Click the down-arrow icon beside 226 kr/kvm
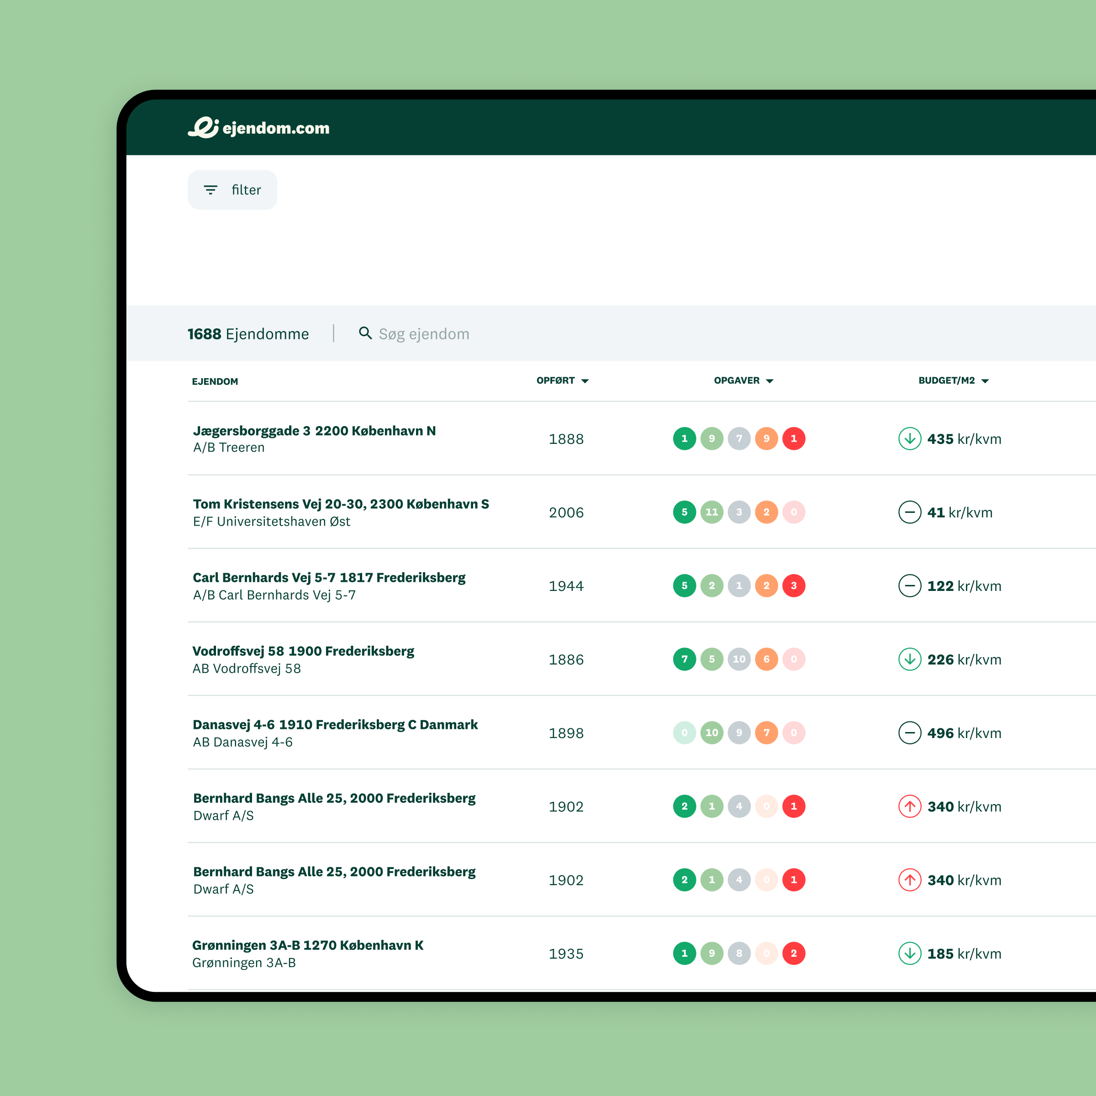The height and width of the screenshot is (1096, 1096). point(910,659)
